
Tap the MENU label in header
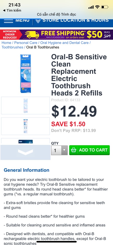22,20
